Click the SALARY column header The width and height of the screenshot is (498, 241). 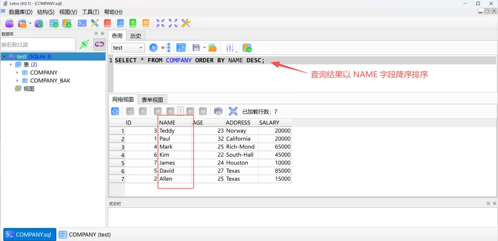275,123
